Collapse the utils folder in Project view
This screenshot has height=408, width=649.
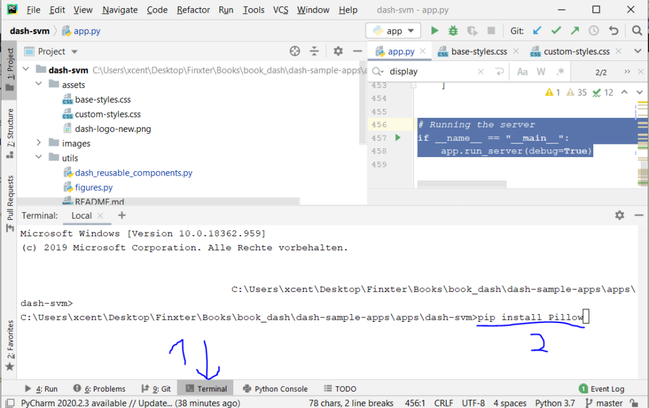click(x=38, y=157)
